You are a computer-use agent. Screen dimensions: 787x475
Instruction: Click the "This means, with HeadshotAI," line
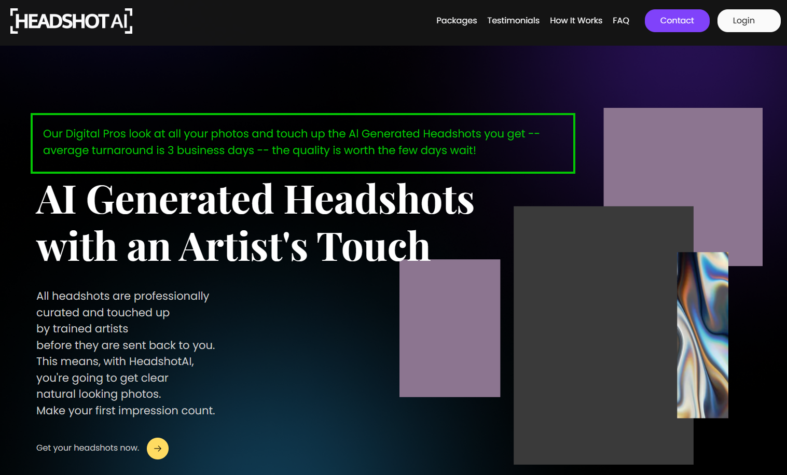pos(115,361)
